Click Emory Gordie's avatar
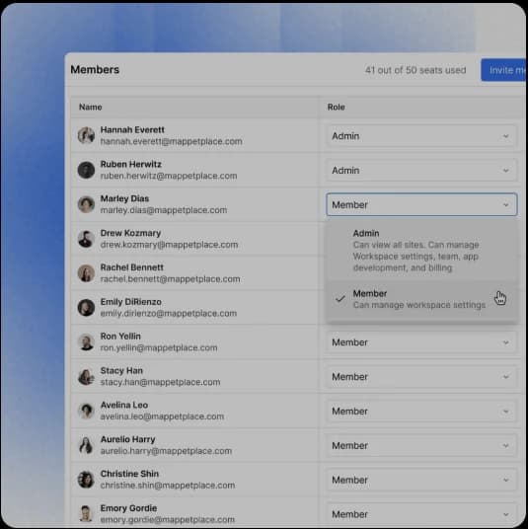The width and height of the screenshot is (528, 529). coord(86,514)
